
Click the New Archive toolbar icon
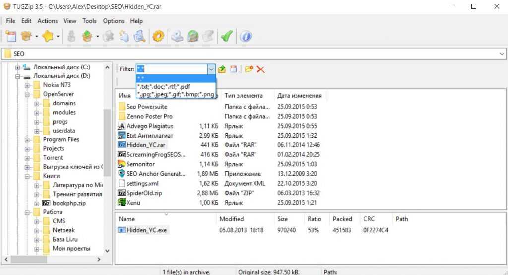[x=11, y=36]
